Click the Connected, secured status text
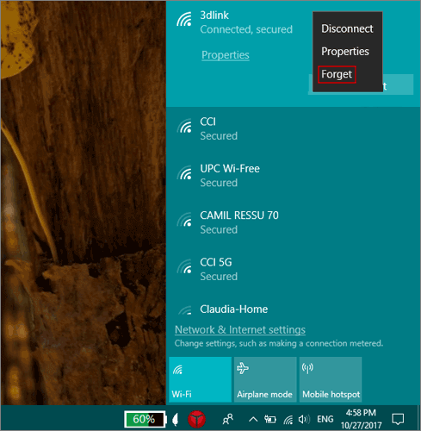421x431 pixels. click(x=246, y=29)
